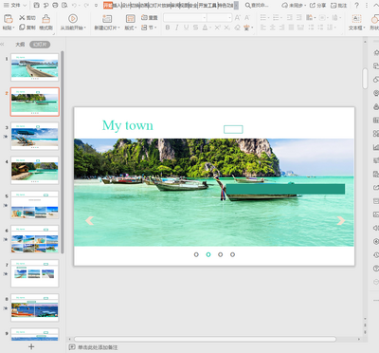Open the 版式 layout dropdown
This screenshot has height=353, width=379.
tap(131, 28)
